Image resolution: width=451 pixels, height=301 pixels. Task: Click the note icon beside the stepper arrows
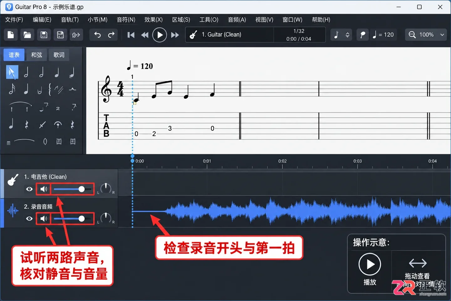336,34
